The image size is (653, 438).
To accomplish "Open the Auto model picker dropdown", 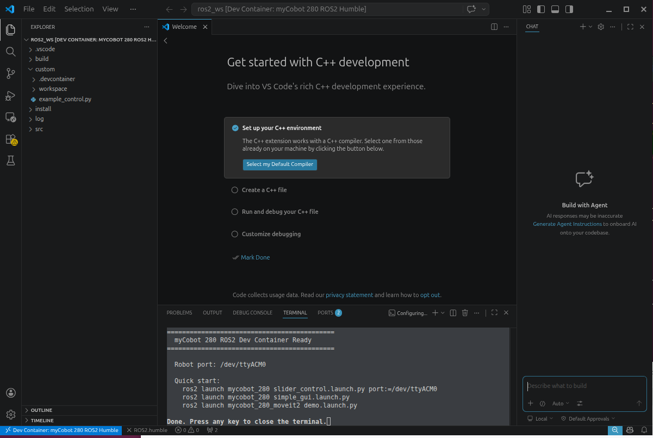I will pyautogui.click(x=561, y=403).
